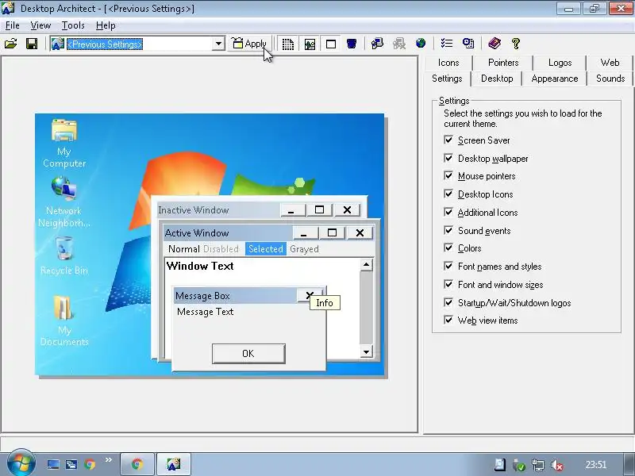Image resolution: width=635 pixels, height=476 pixels.
Task: Uncheck Desktop wallpaper checkbox
Action: coord(448,158)
